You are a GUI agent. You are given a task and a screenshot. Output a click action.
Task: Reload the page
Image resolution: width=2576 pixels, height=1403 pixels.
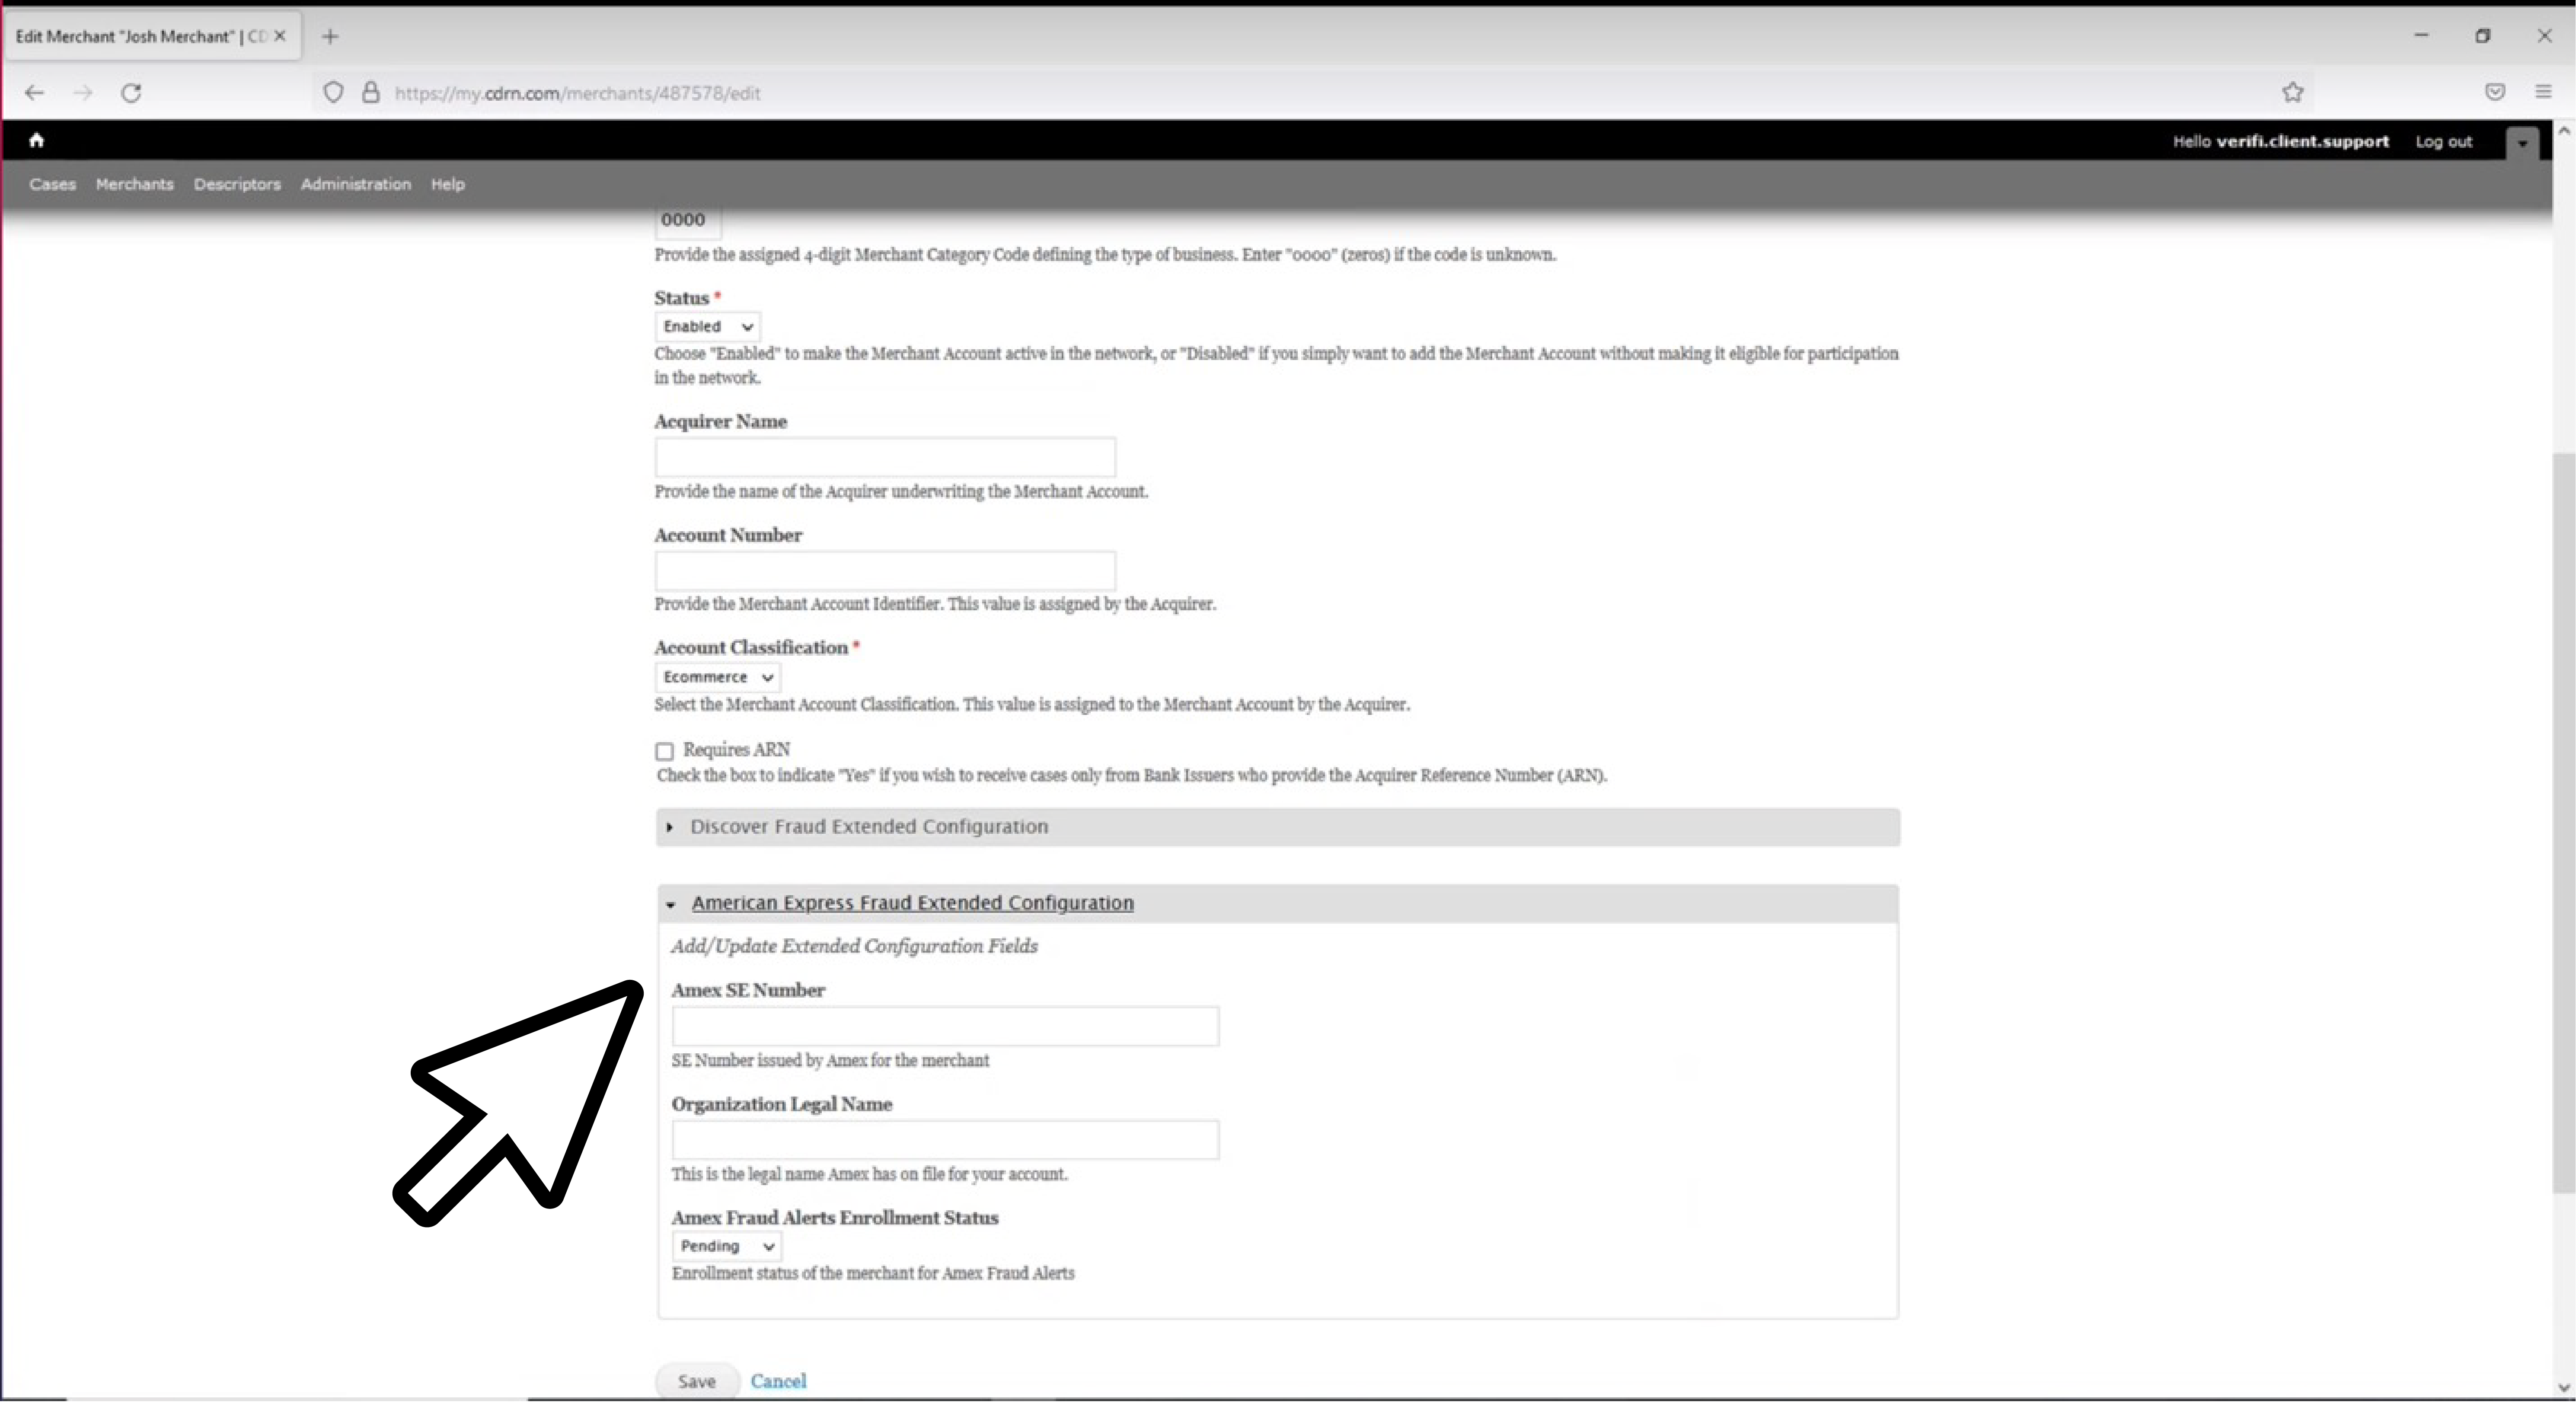(131, 93)
